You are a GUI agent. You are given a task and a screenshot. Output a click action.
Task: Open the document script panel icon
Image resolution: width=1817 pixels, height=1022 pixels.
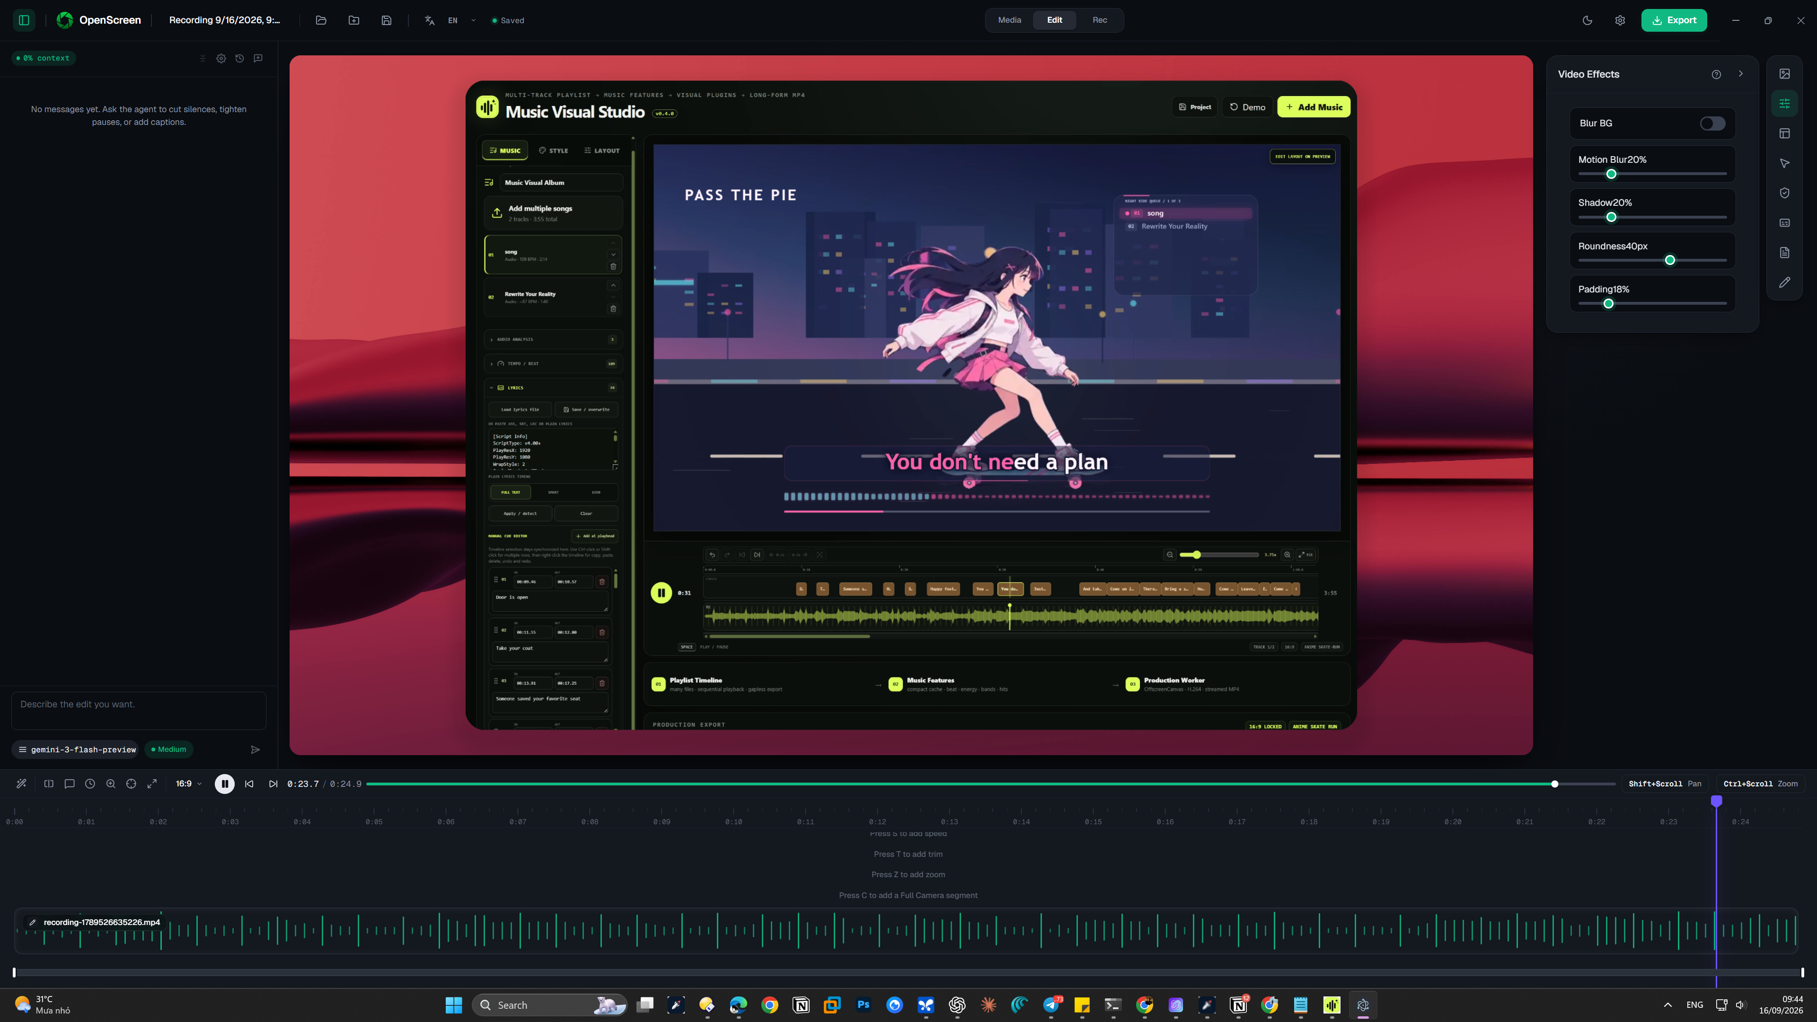click(1784, 253)
